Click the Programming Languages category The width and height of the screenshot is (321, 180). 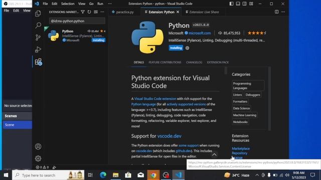tap(248, 85)
